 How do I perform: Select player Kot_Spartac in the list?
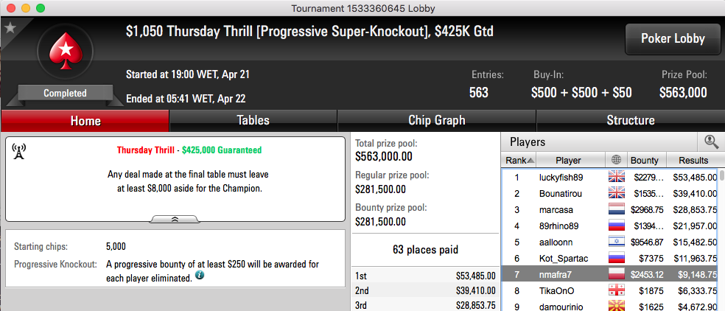tap(610, 258)
